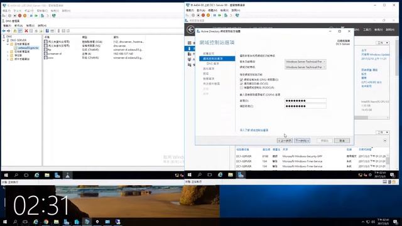Click DSRM password input field
This screenshot has height=226, width=402.
pos(305,100)
